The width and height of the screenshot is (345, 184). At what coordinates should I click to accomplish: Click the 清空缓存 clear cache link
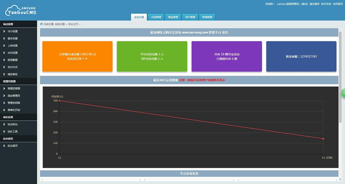coord(314,4)
